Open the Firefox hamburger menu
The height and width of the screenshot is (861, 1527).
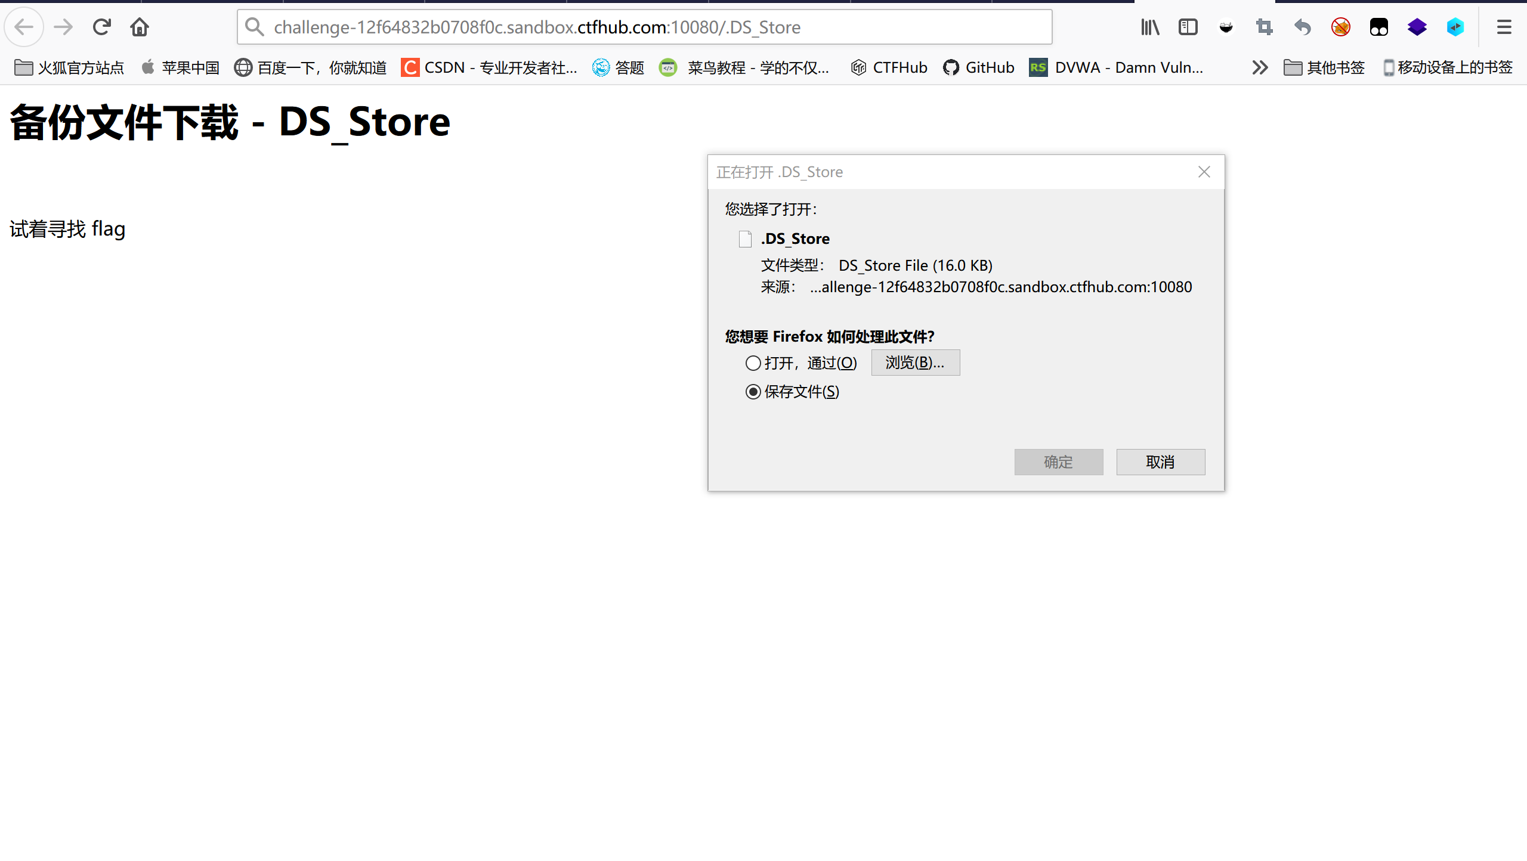[x=1504, y=27]
